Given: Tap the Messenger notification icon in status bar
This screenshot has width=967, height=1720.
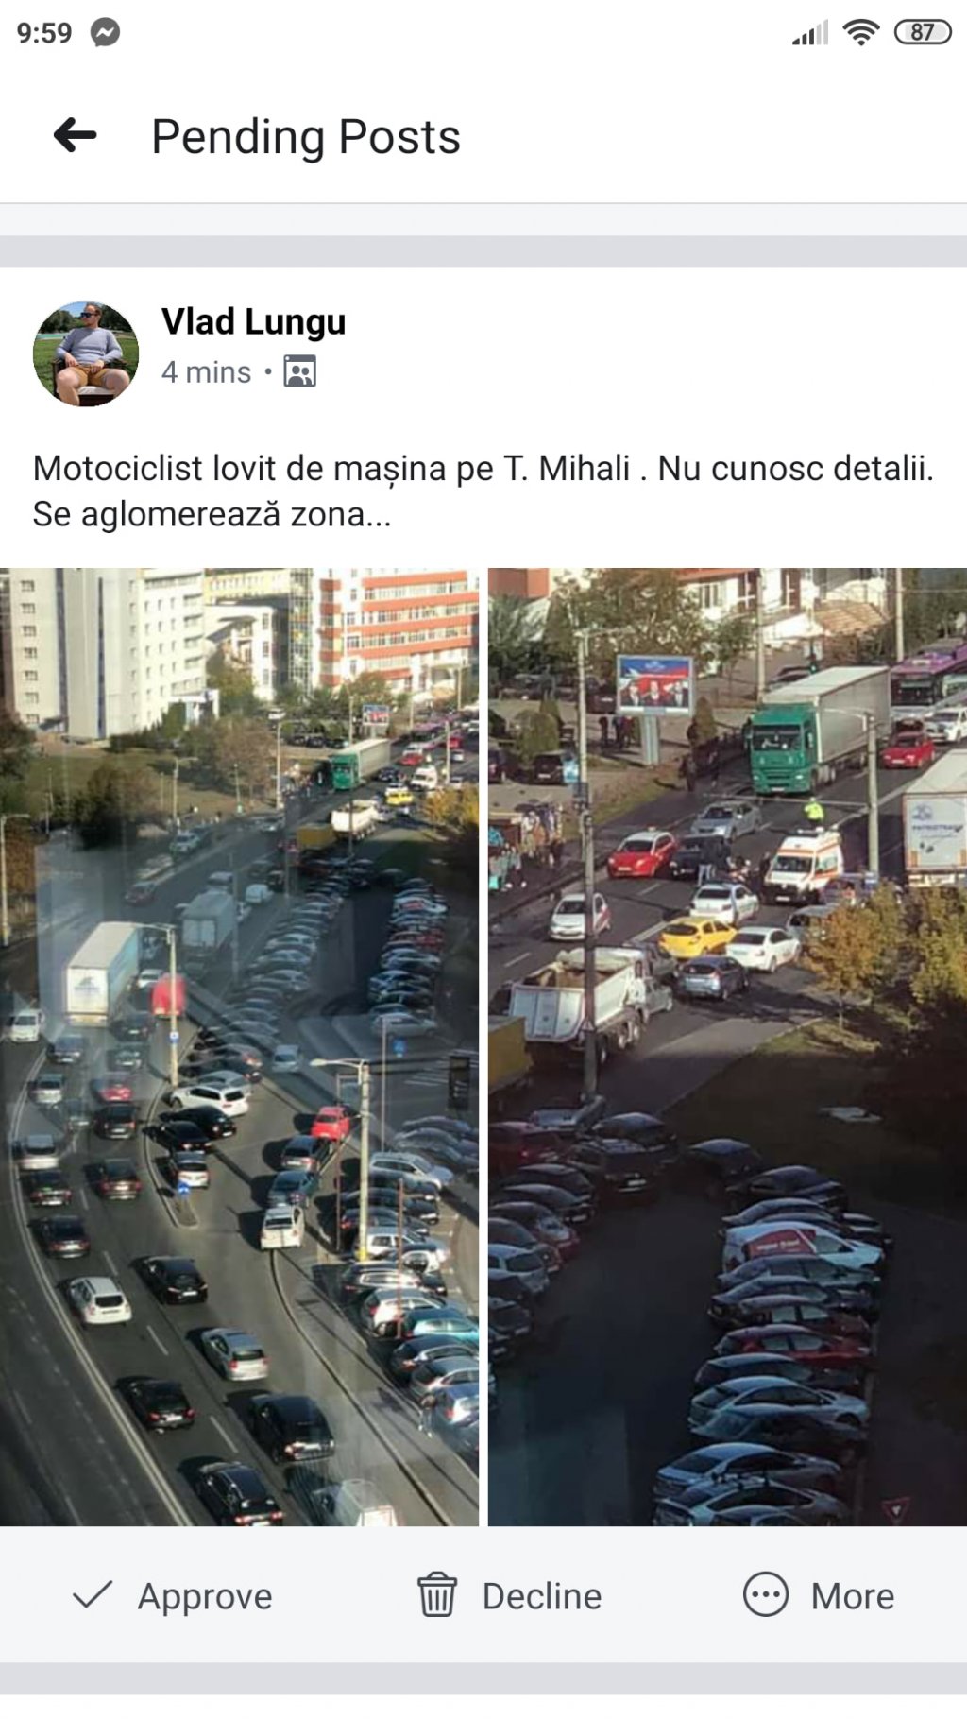Looking at the screenshot, I should coord(105,33).
